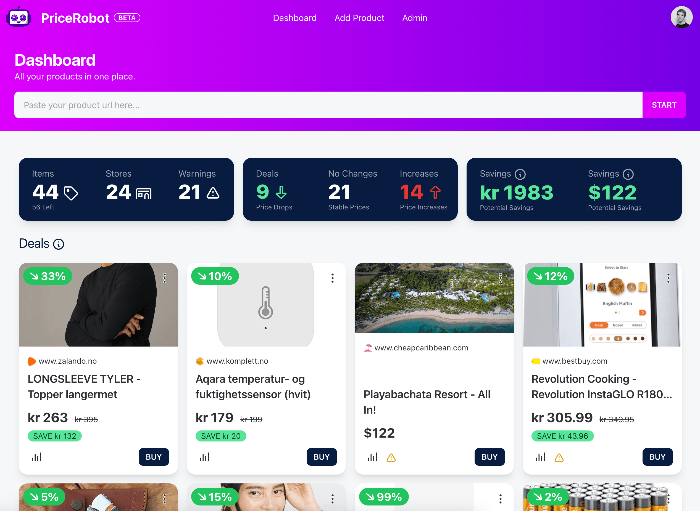Click the red Price Increases up arrow

pos(435,192)
